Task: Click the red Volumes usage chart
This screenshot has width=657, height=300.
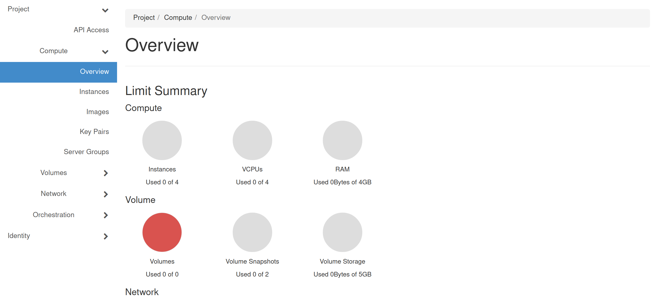Action: [x=162, y=232]
